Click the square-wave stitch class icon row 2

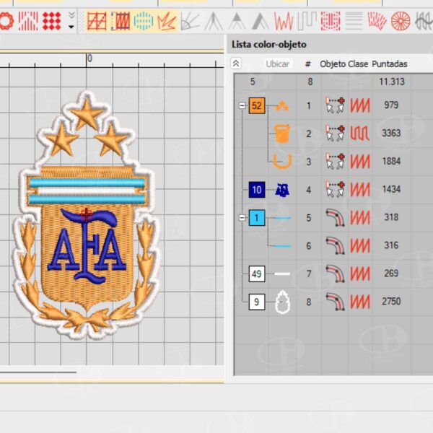[x=360, y=134]
